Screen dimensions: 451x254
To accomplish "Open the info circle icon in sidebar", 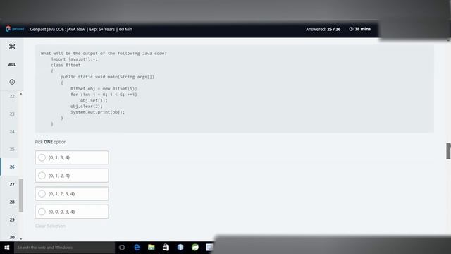I will pos(12,82).
